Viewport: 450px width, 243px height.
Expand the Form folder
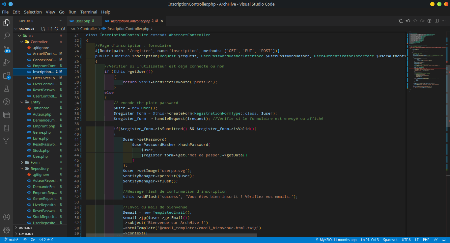coord(35,162)
